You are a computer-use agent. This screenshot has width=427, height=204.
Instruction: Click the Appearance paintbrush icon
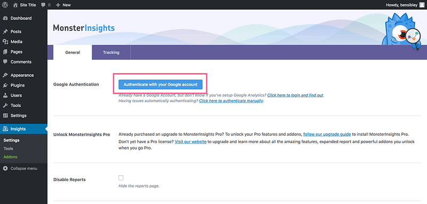5,75
